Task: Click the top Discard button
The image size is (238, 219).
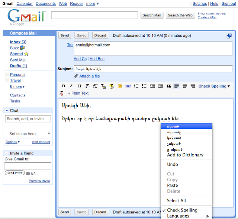Action: pos(100,35)
